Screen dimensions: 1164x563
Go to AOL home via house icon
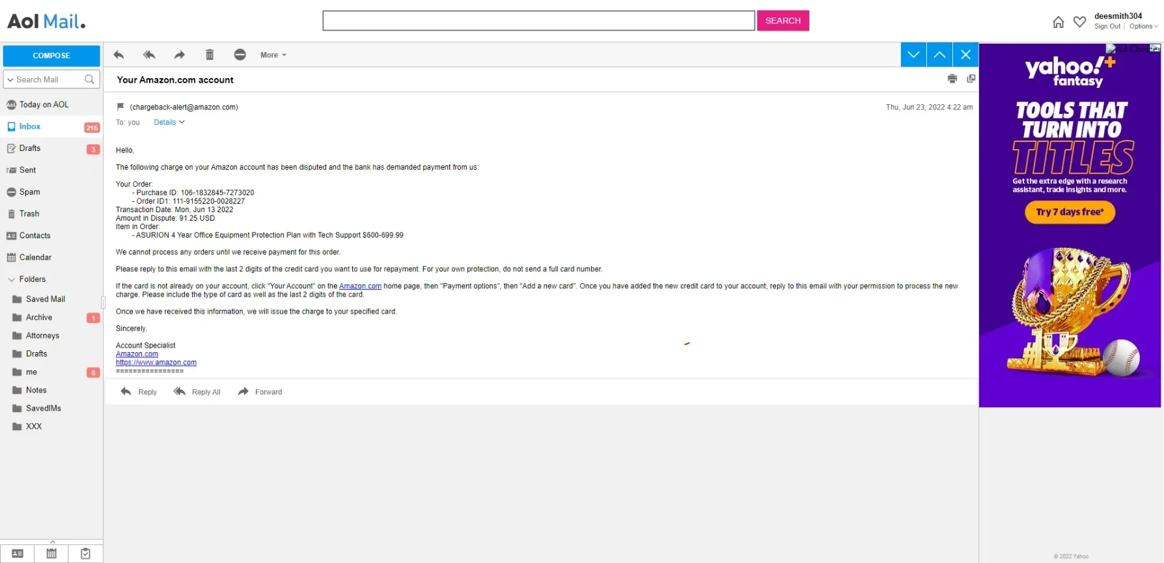point(1059,22)
